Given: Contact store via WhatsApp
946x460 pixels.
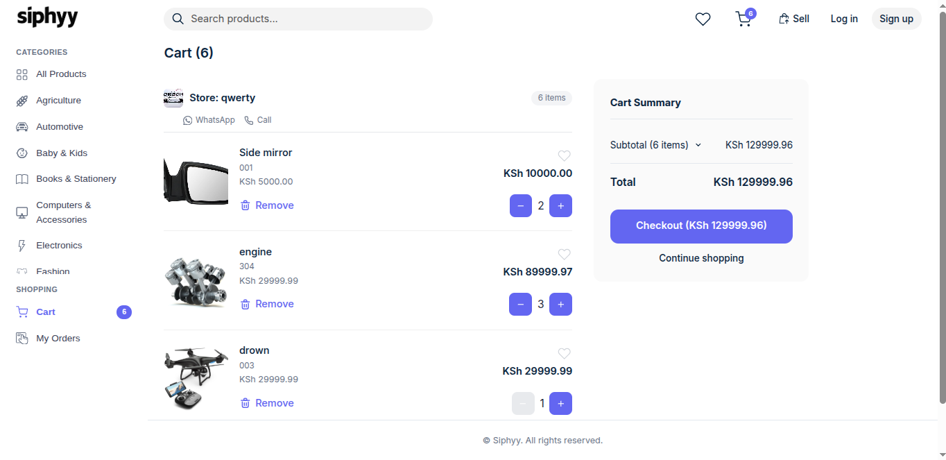Looking at the screenshot, I should click(x=209, y=120).
